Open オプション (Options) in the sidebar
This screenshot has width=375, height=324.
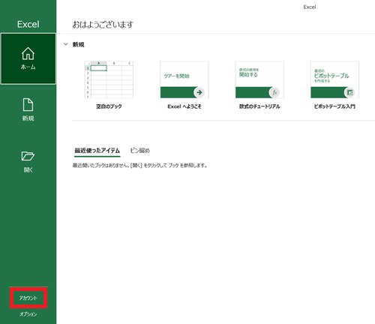(28, 314)
